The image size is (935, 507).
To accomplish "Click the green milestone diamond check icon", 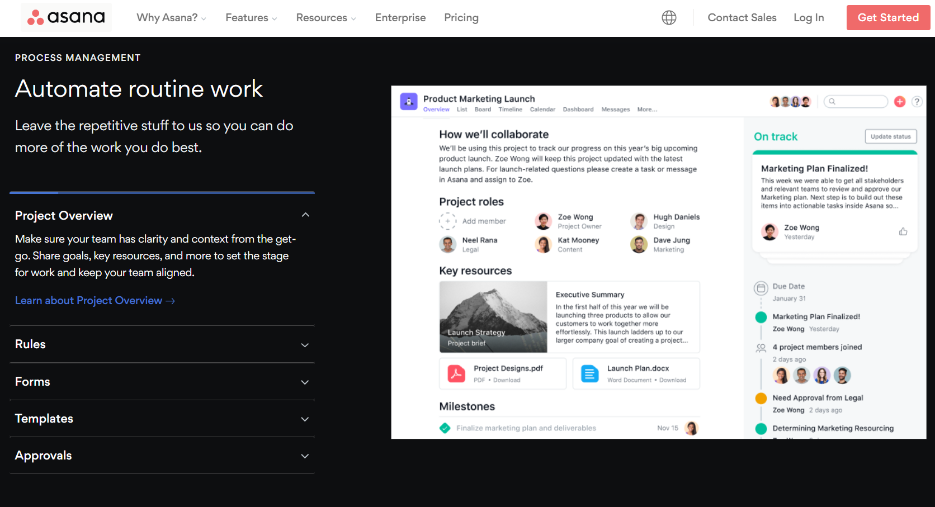I will [445, 428].
